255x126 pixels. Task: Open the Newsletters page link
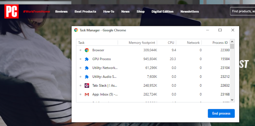click(190, 12)
